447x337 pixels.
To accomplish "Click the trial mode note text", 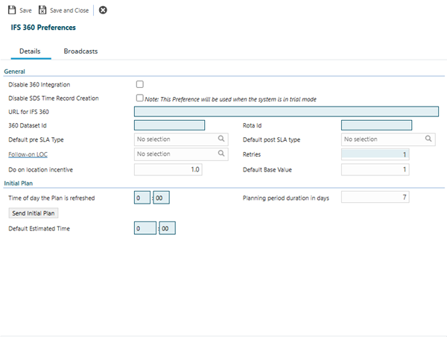I will (230, 99).
